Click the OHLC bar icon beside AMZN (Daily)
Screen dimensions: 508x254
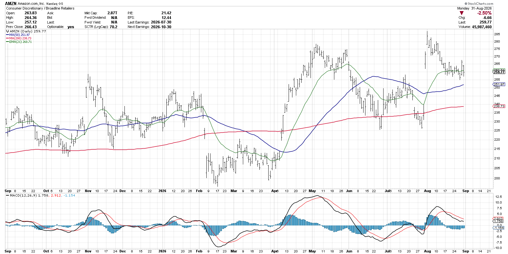click(x=7, y=31)
